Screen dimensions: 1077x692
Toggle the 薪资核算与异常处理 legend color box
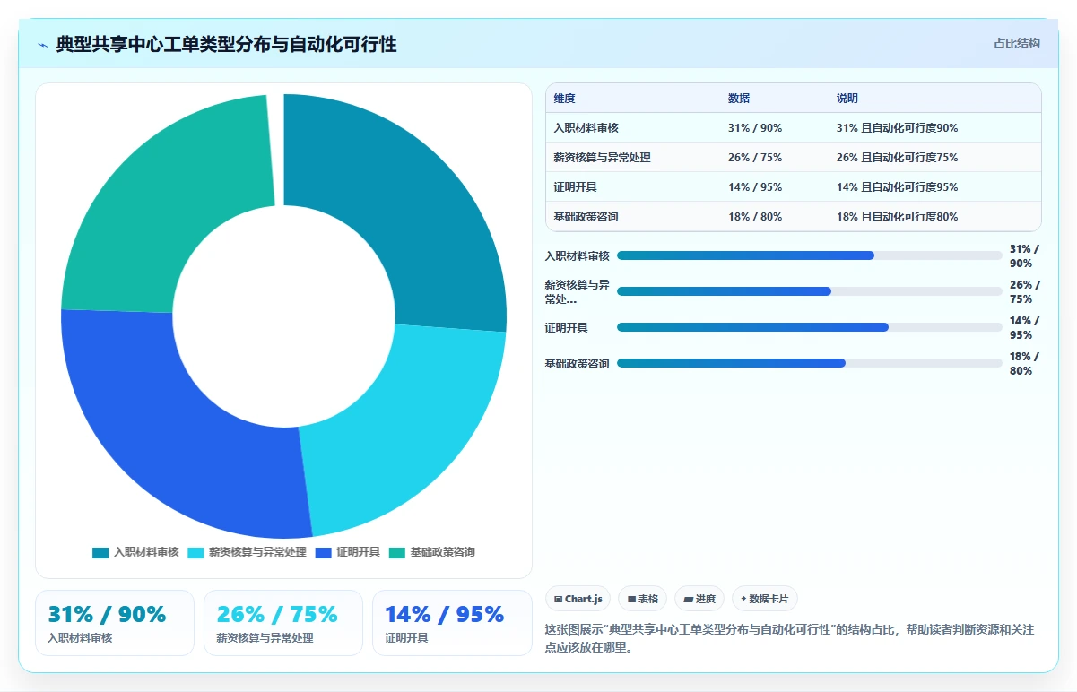click(x=195, y=552)
